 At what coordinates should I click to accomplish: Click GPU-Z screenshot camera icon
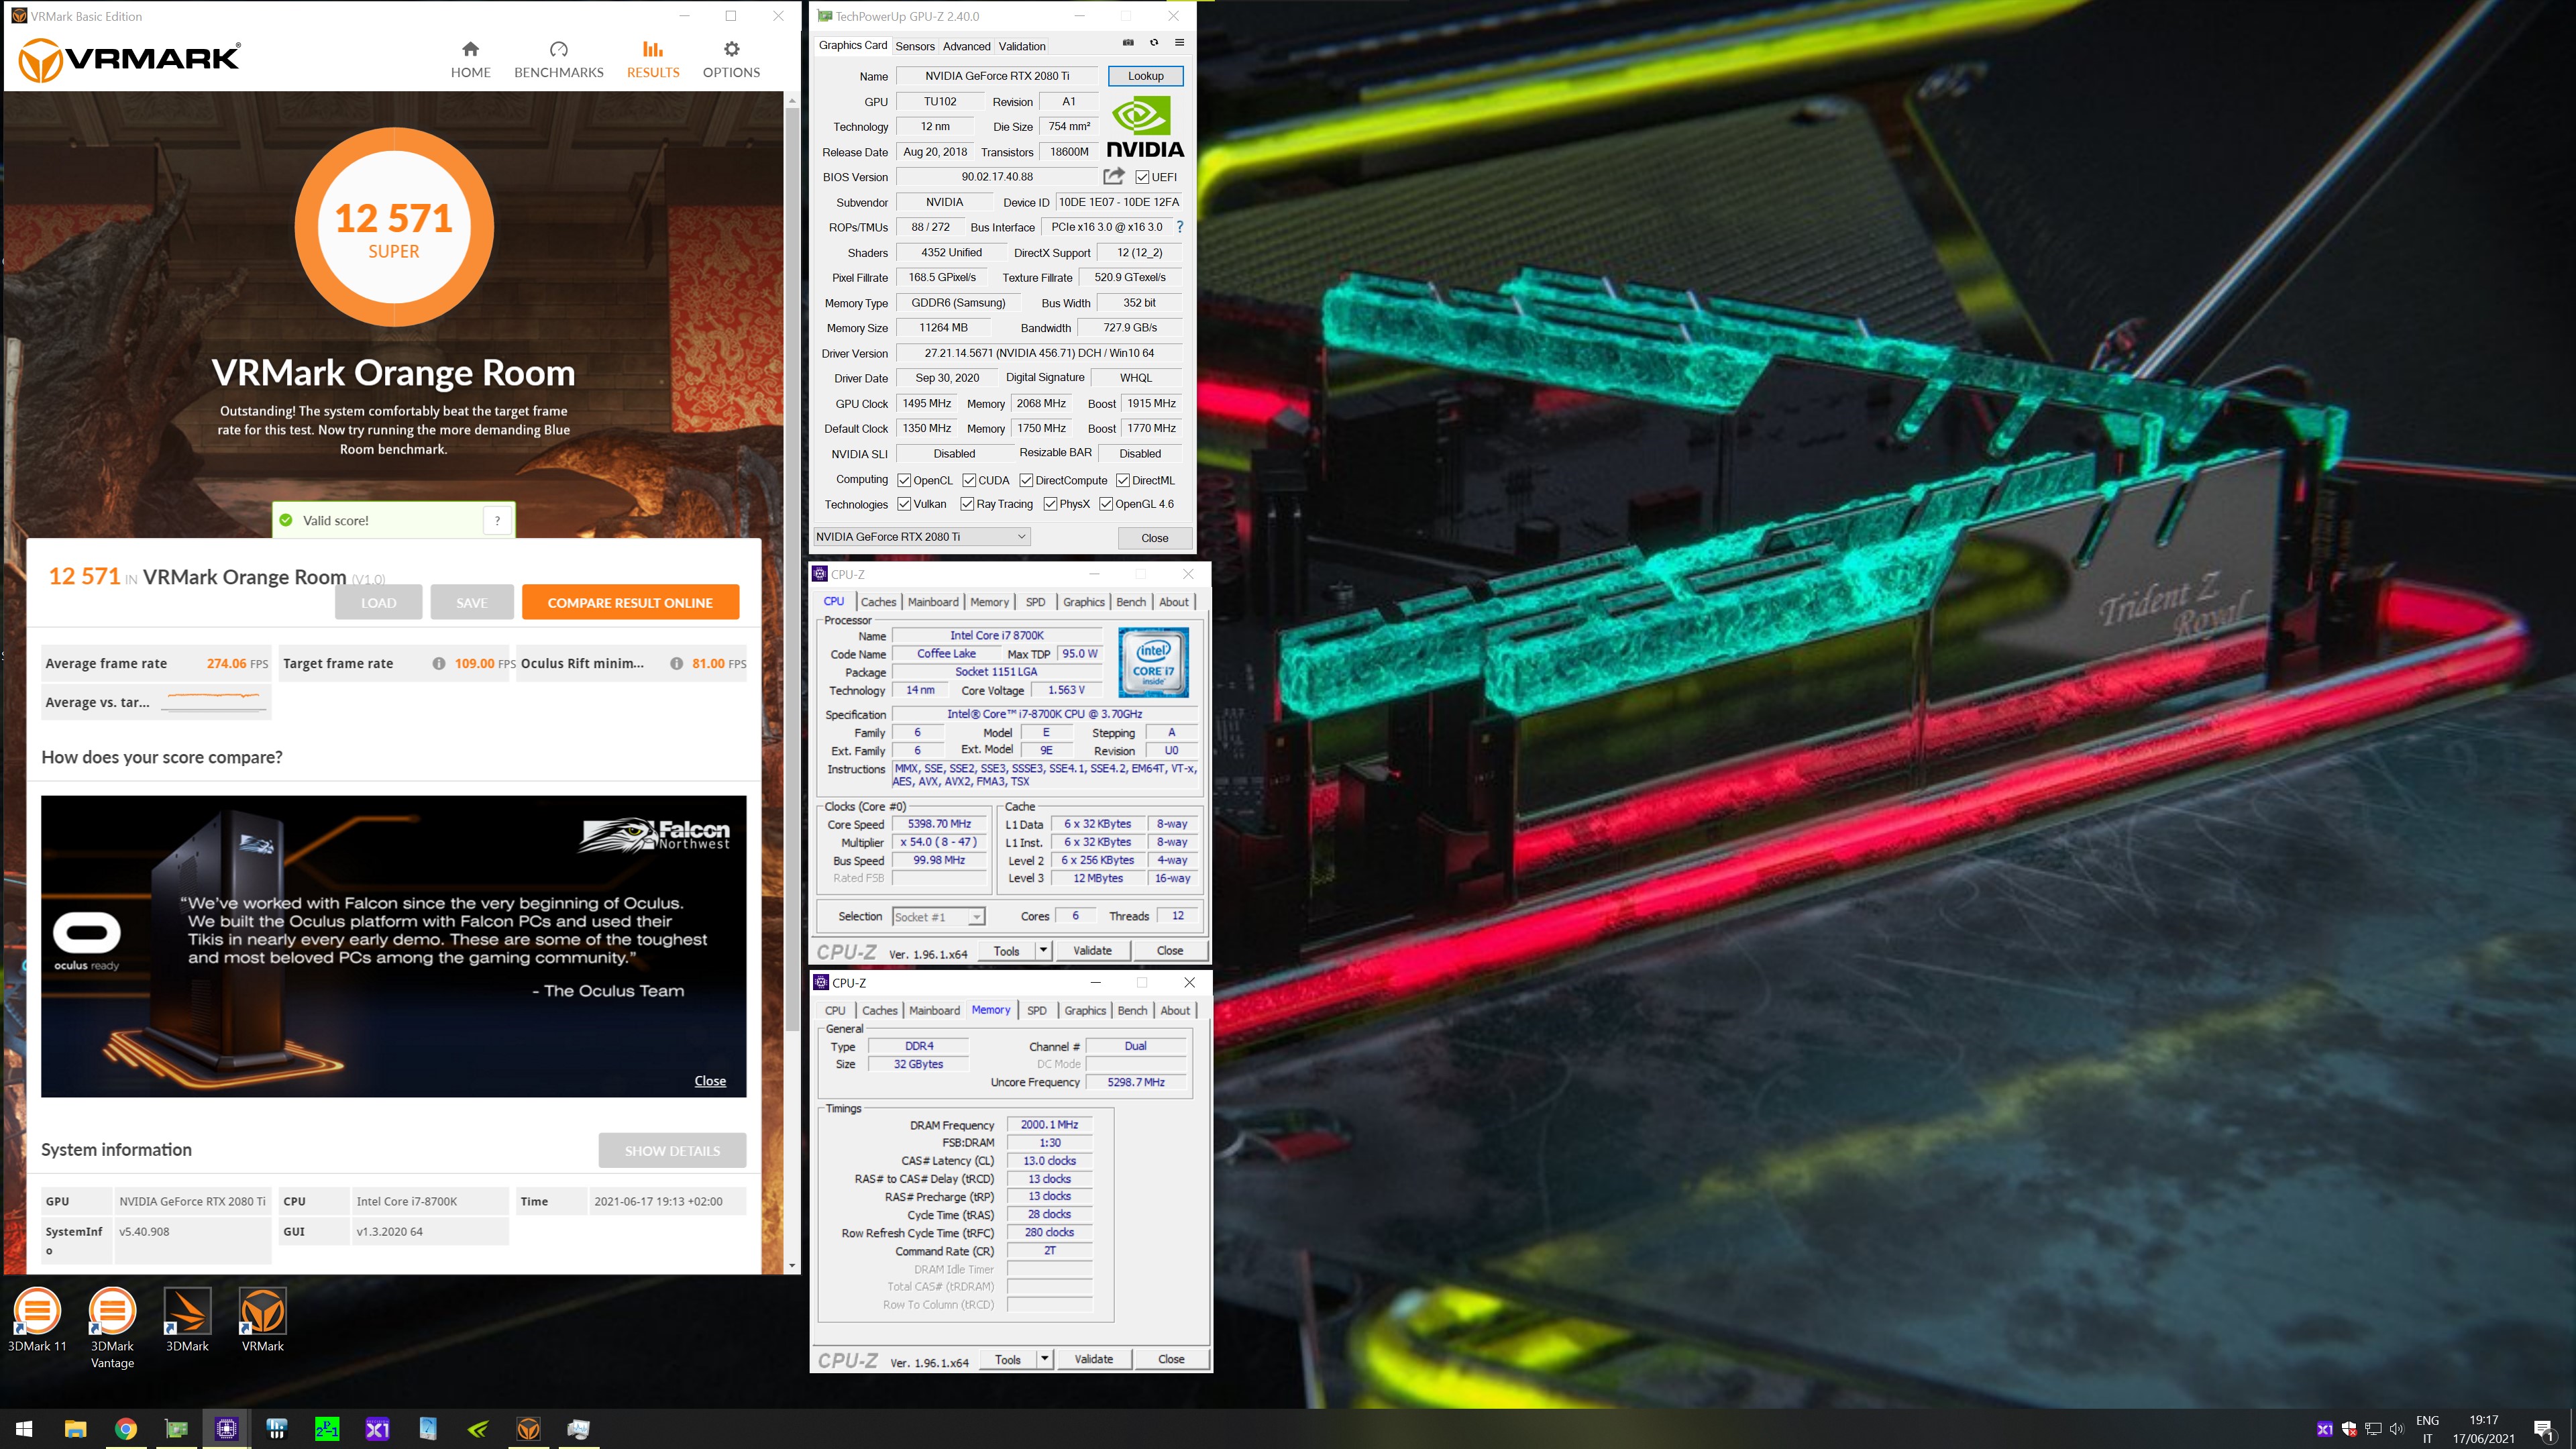(x=1128, y=43)
